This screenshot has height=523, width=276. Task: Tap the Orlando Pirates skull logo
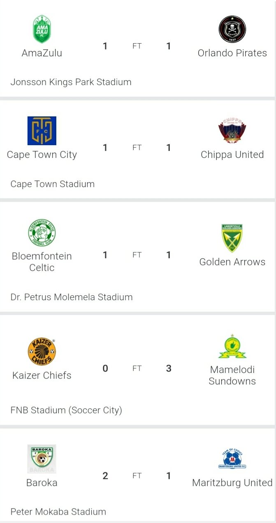(x=232, y=30)
